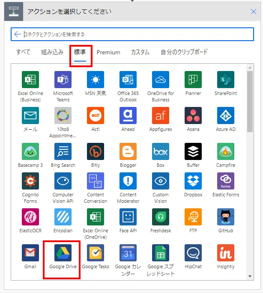Select the Blogger connector
This screenshot has width=263, height=293.
[128, 151]
